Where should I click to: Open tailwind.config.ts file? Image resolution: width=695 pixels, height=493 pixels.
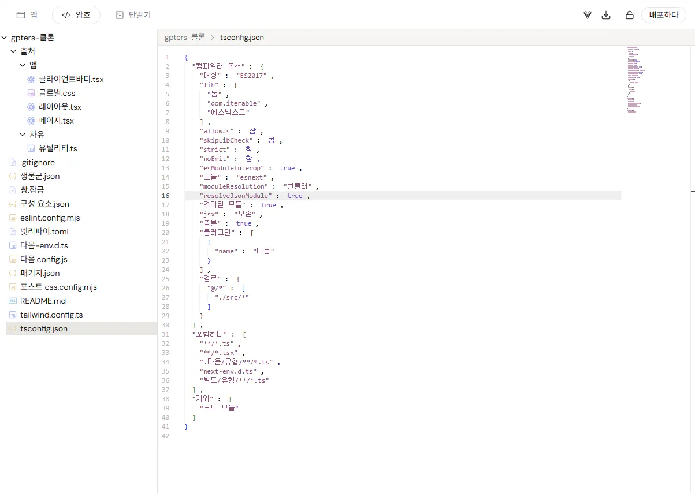(x=51, y=315)
